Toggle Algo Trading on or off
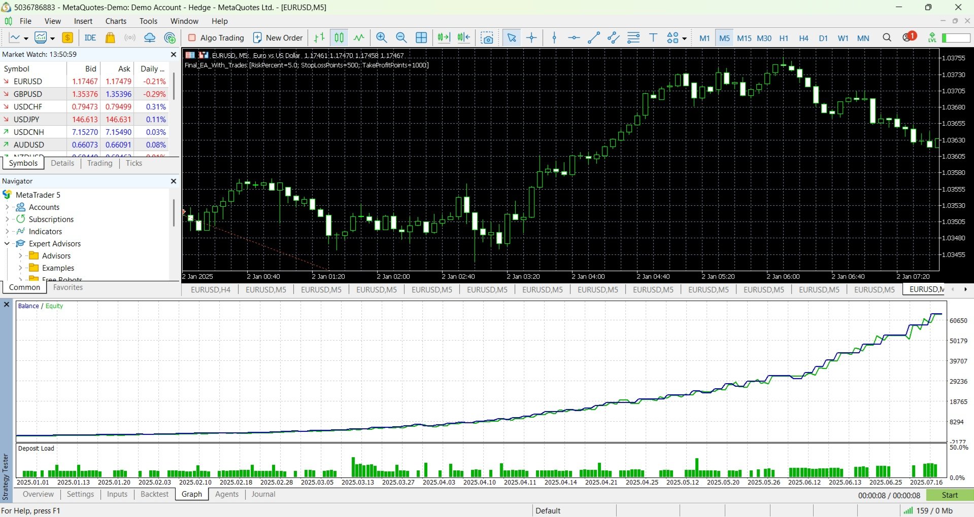The width and height of the screenshot is (974, 517). pyautogui.click(x=216, y=38)
